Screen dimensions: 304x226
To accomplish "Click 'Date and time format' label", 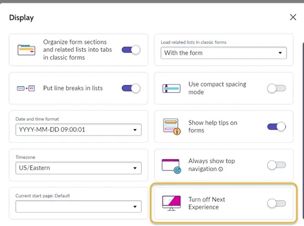I will click(37, 119).
